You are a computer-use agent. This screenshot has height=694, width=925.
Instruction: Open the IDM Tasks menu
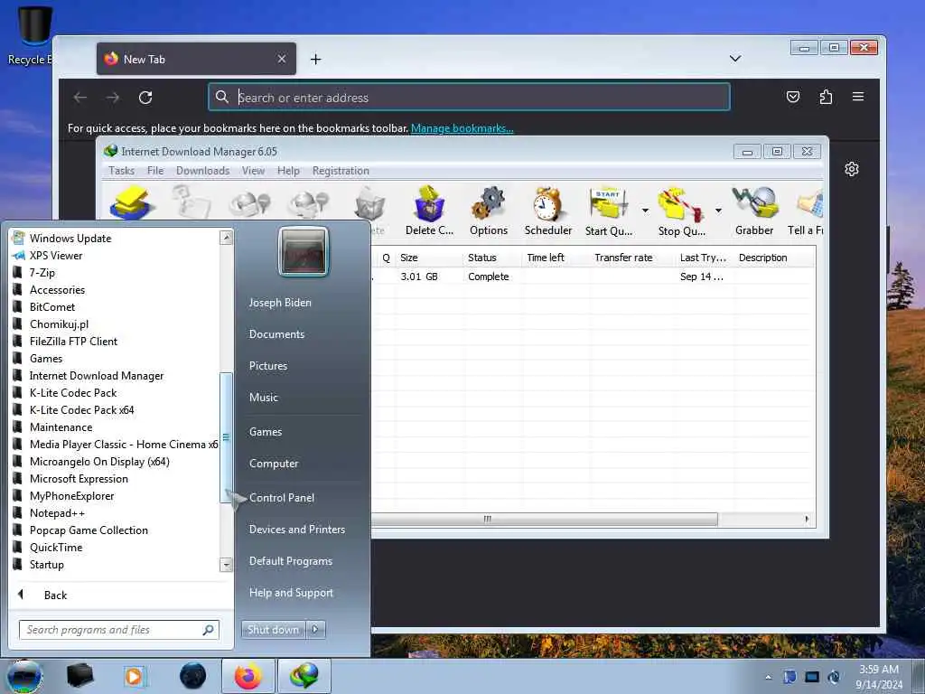coord(122,171)
